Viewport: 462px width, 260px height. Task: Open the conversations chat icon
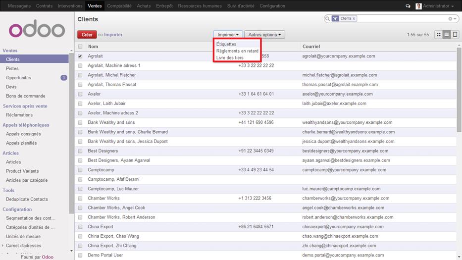point(408,6)
